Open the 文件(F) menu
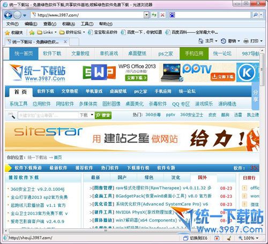This screenshot has width=268, height=244. 12,24
